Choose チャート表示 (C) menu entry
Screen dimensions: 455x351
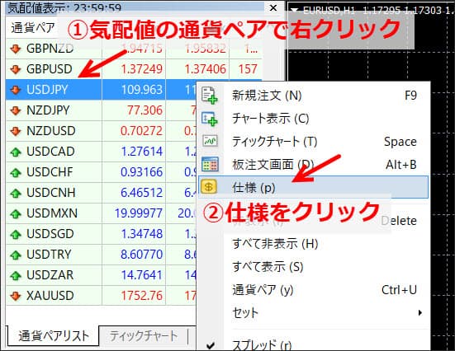[x=314, y=119]
